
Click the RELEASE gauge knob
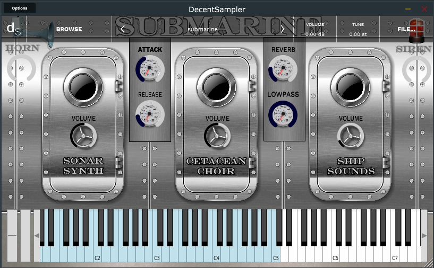tap(150, 114)
